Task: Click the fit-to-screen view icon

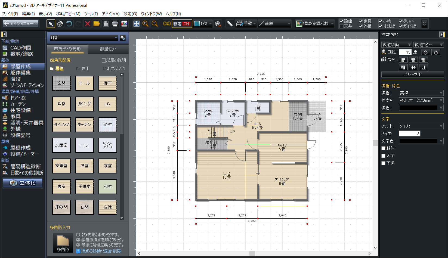Action: point(136,24)
